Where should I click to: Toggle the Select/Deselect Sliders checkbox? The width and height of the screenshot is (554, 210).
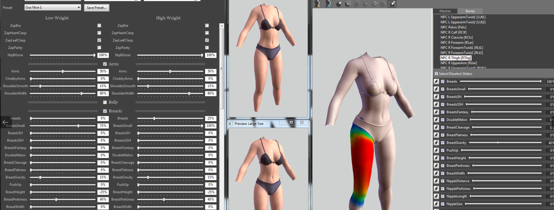point(436,74)
